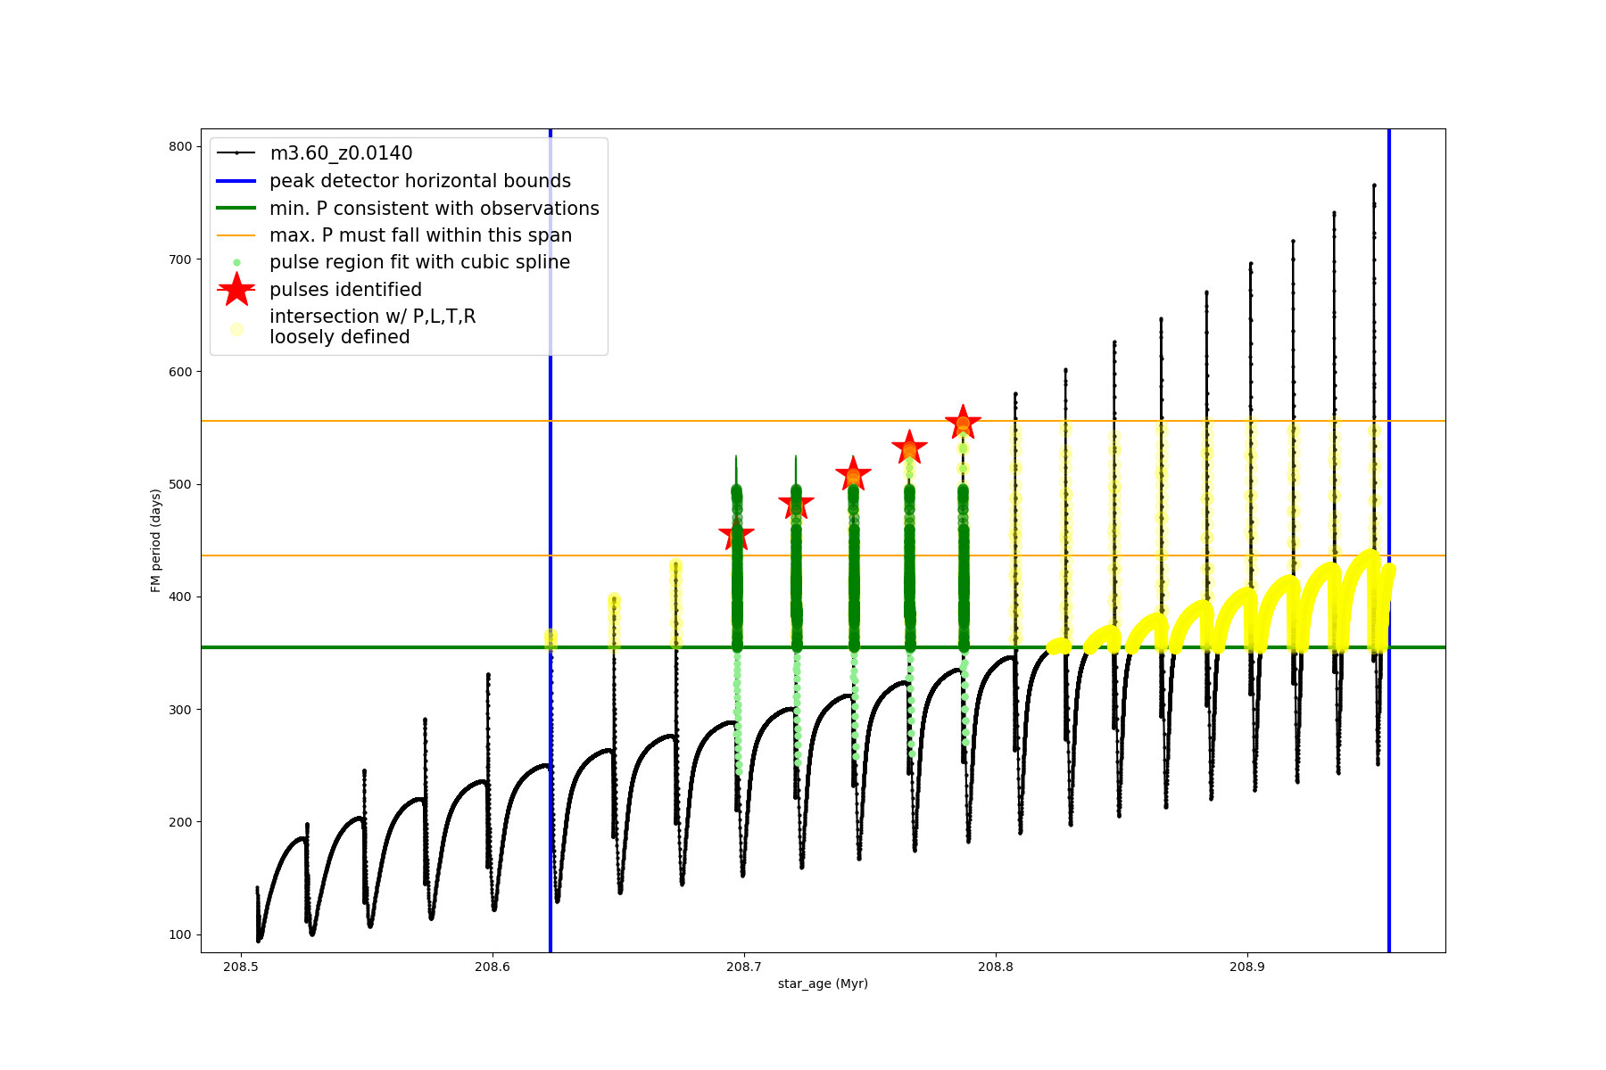1606x1070 pixels.
Task: Click the second red star from the left
Action: (796, 505)
